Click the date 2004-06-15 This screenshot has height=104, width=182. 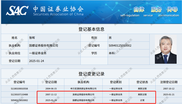point(51,89)
